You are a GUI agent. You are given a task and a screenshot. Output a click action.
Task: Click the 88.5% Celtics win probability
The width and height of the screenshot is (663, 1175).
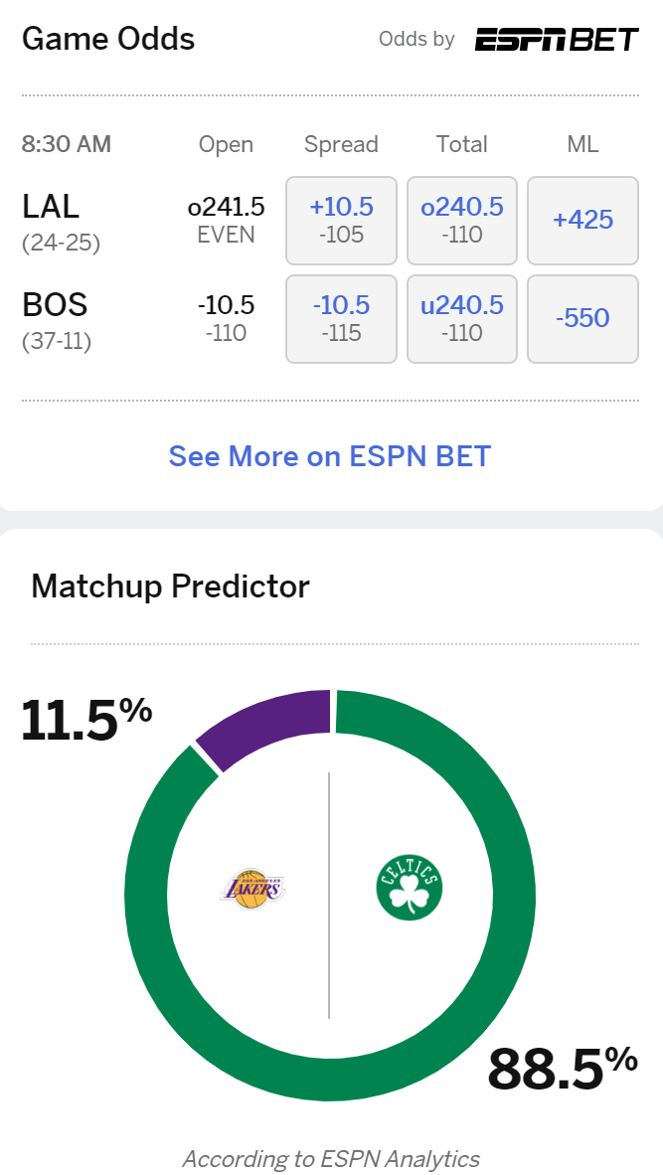[x=562, y=1068]
